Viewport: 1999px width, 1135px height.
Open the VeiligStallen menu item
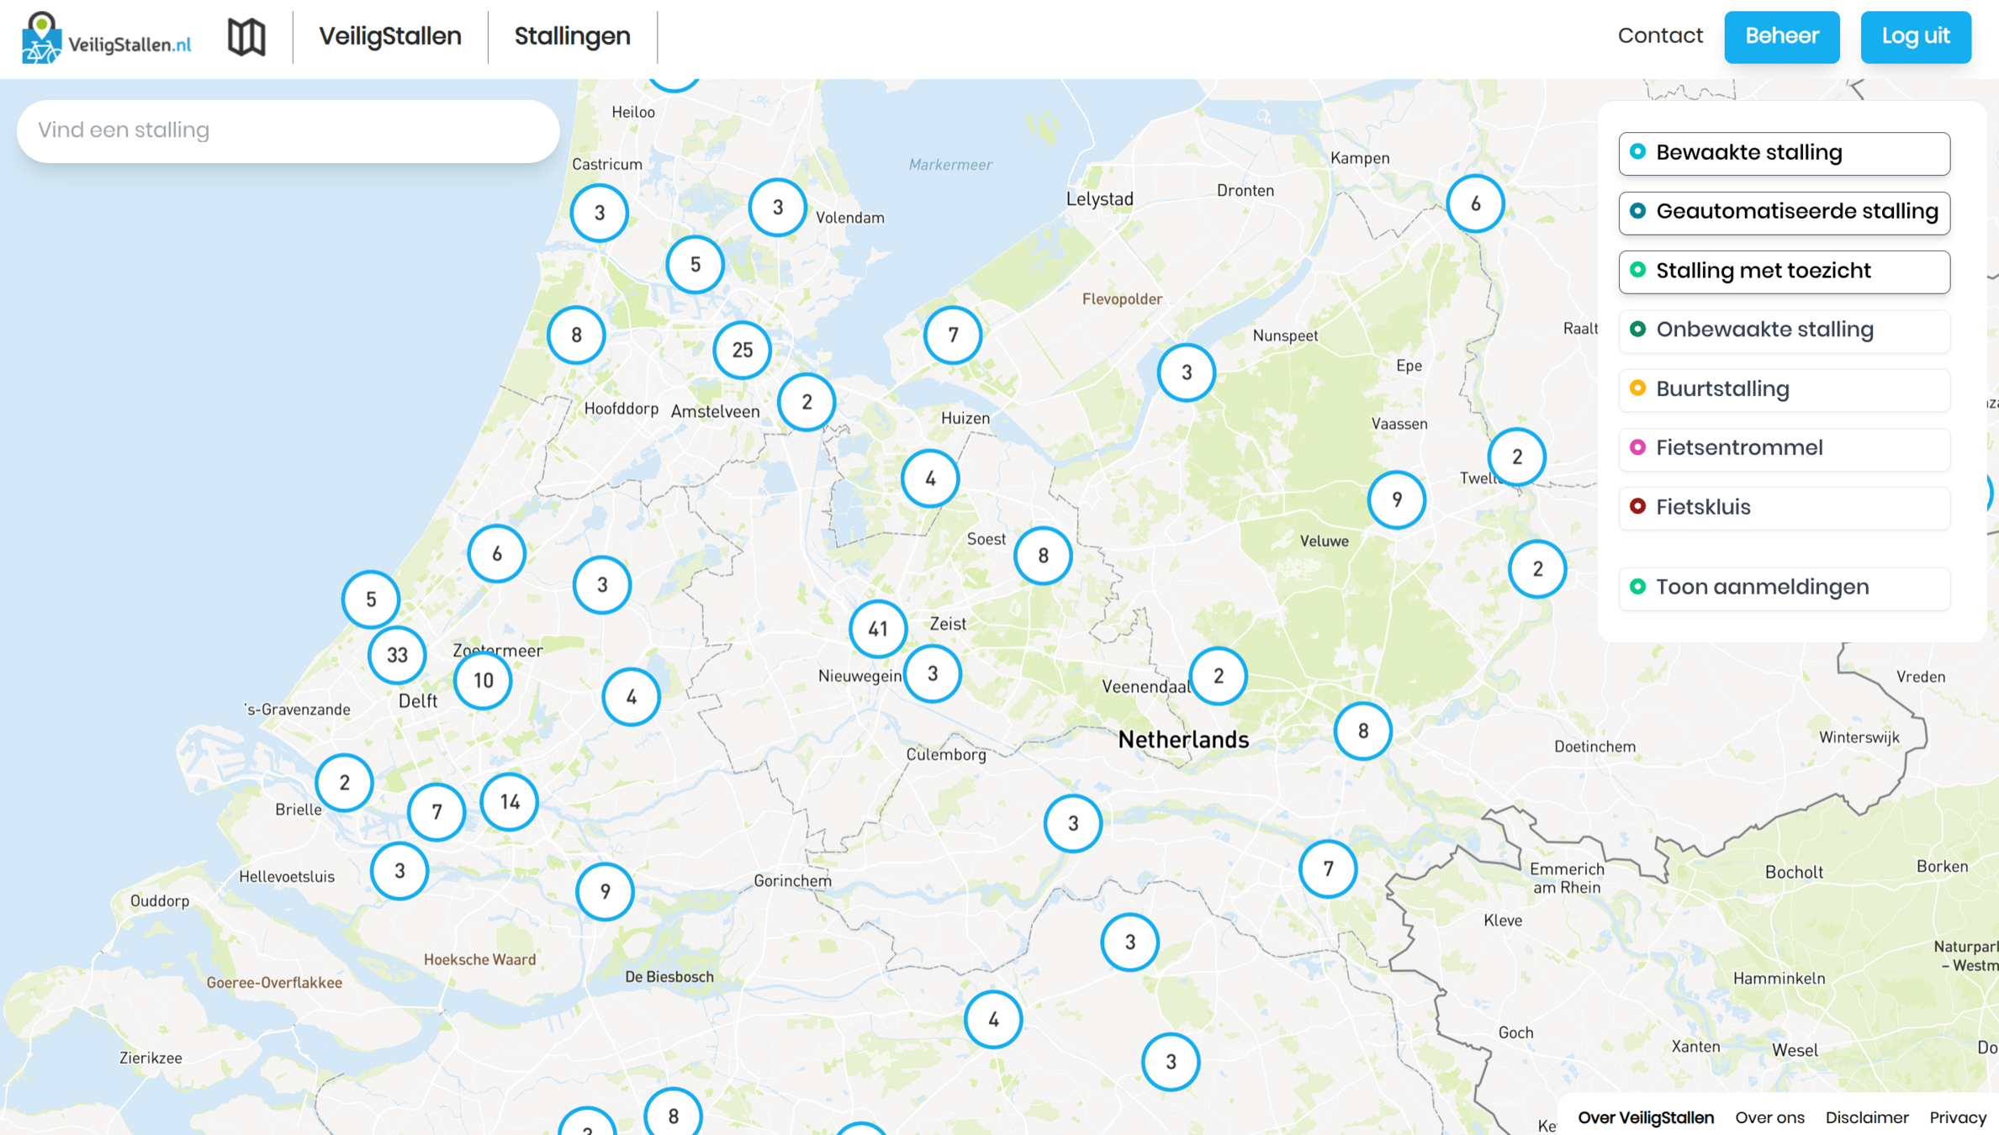pyautogui.click(x=390, y=37)
